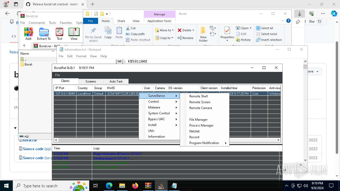Click WinRAR Test icon
The image size is (340, 191).
point(59,34)
